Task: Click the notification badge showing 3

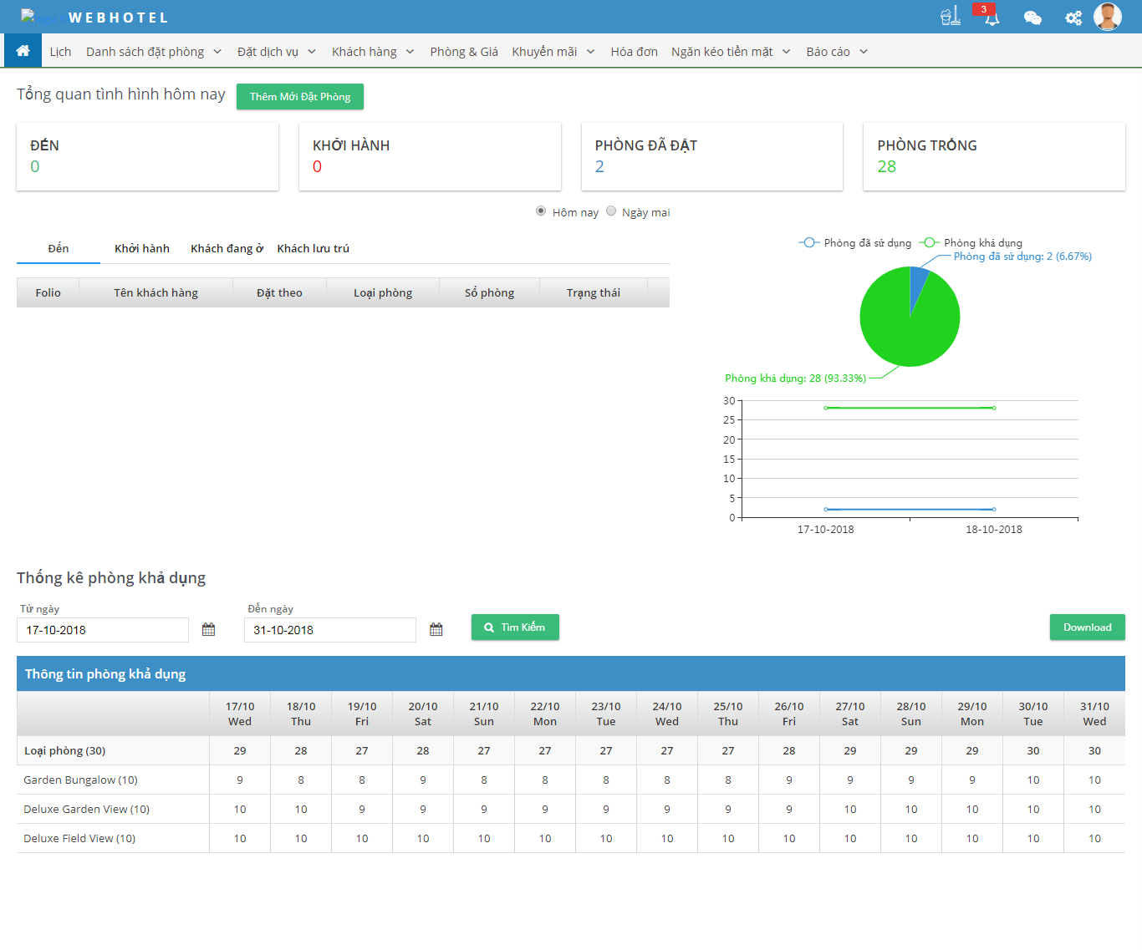Action: pos(984,9)
